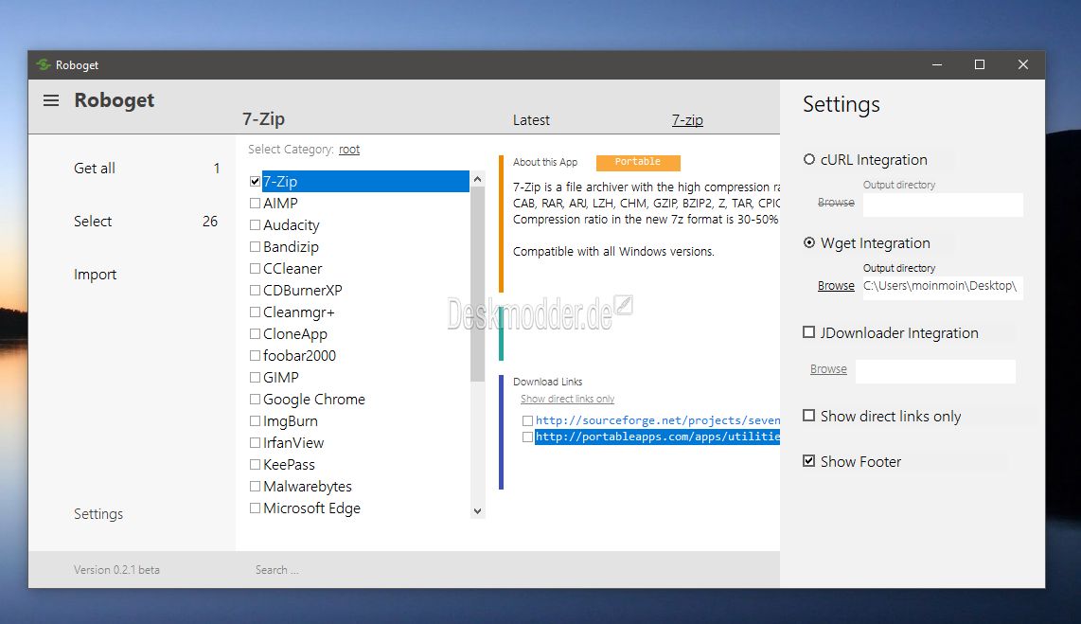Open Settings in the left sidebar

click(98, 513)
